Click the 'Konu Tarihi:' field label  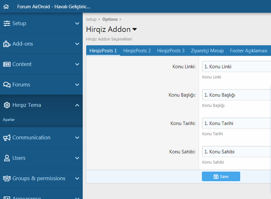pos(183,123)
